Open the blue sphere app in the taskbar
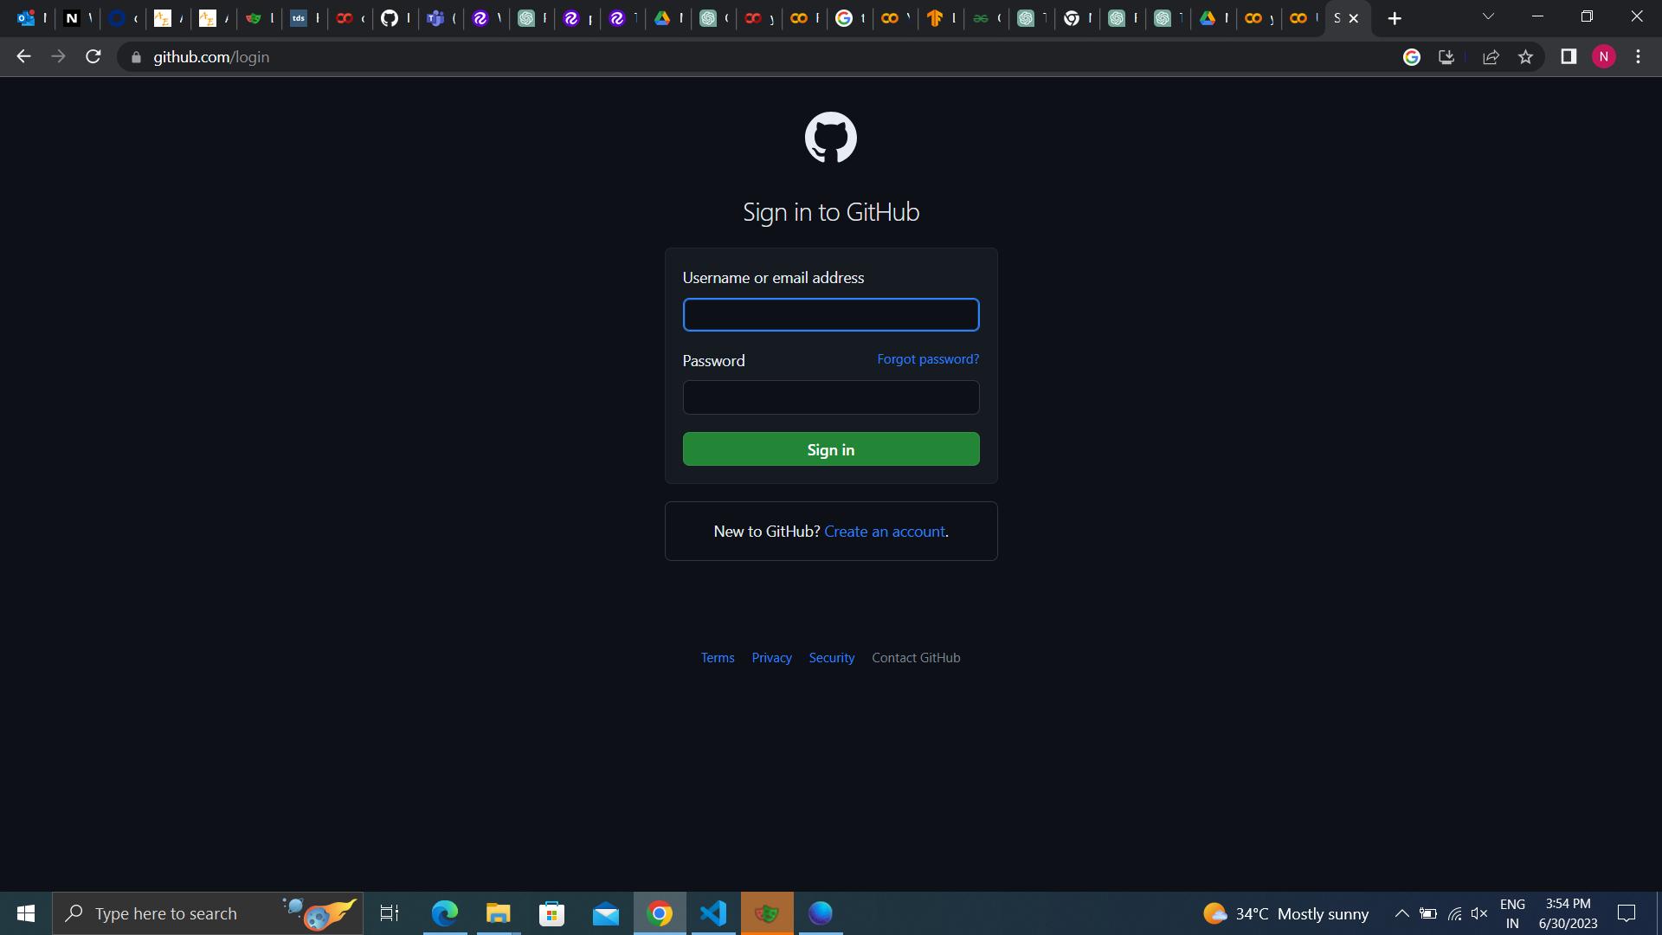This screenshot has height=935, width=1662. click(x=821, y=913)
